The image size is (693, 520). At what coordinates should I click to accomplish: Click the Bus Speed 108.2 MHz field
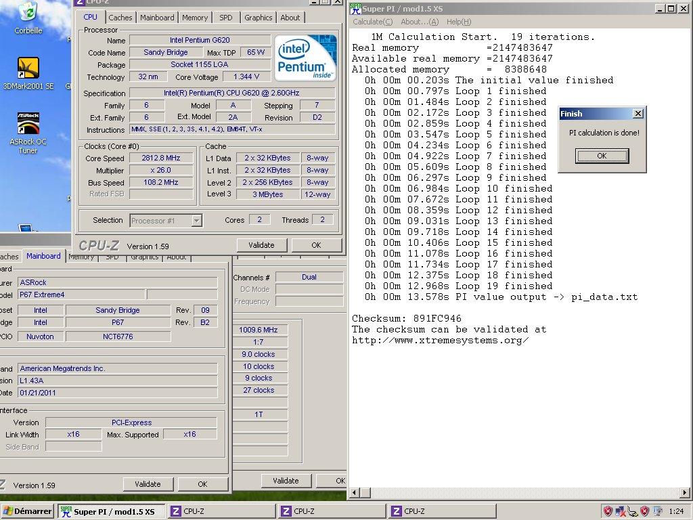161,182
